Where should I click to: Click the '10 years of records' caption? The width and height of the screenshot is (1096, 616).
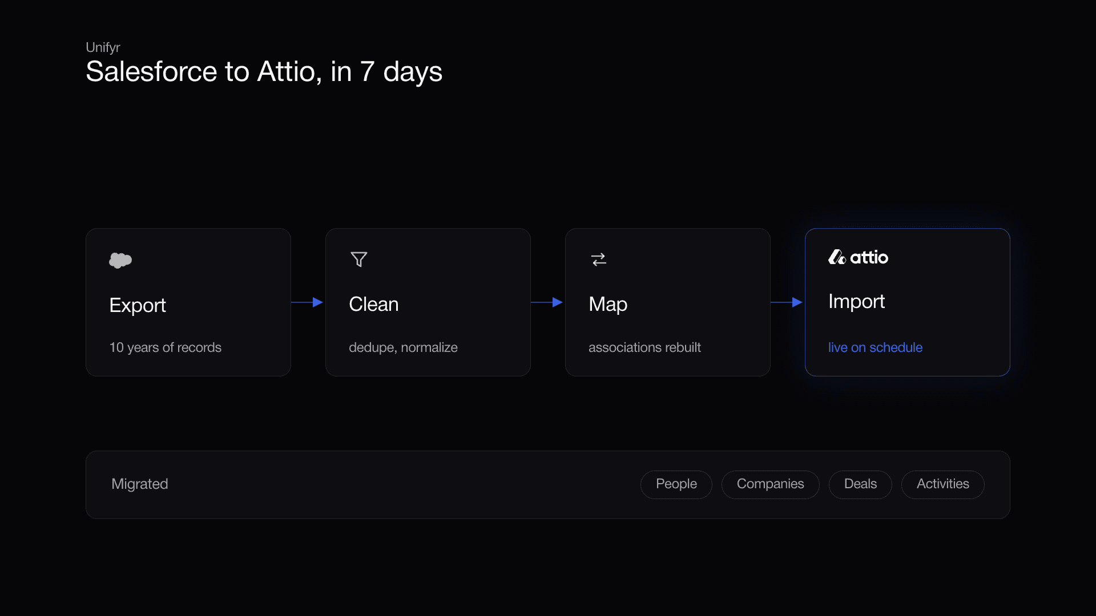[x=166, y=347]
